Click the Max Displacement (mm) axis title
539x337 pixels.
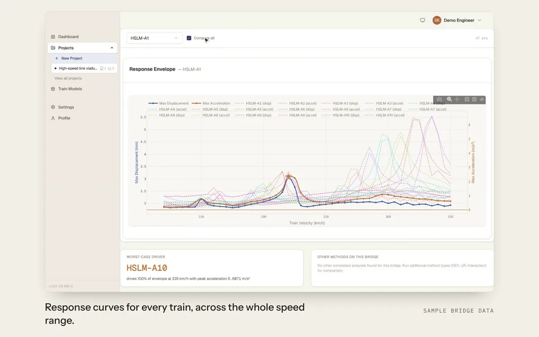point(137,162)
